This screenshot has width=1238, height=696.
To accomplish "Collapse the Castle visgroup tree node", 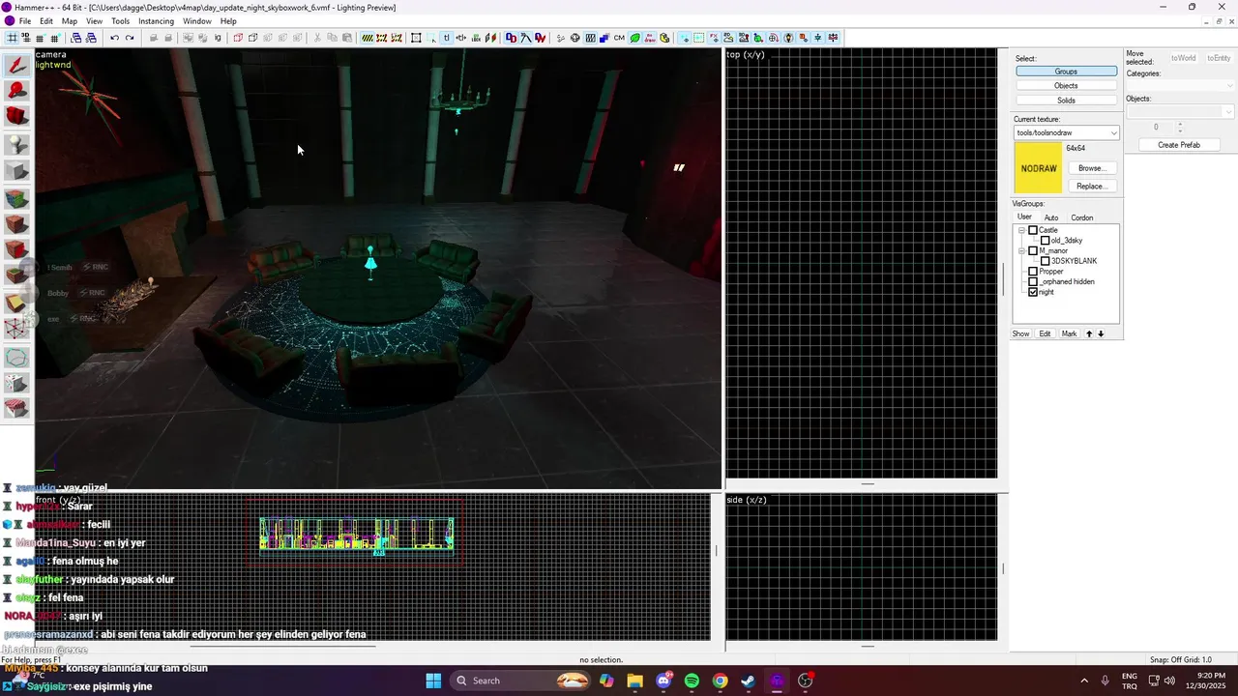I will [x=1021, y=230].
